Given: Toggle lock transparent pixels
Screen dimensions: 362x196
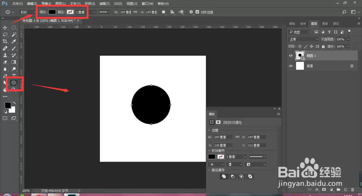Looking at the screenshot, I should [300, 46].
